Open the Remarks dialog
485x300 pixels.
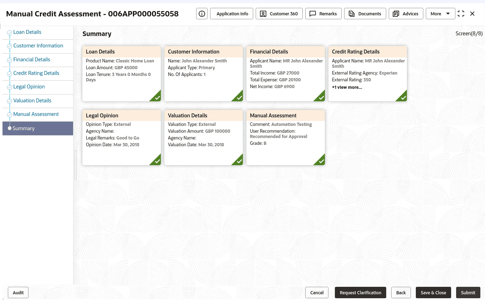[323, 14]
